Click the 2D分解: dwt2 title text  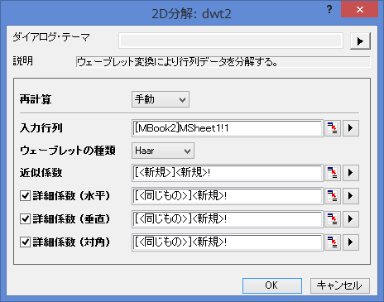pyautogui.click(x=191, y=13)
